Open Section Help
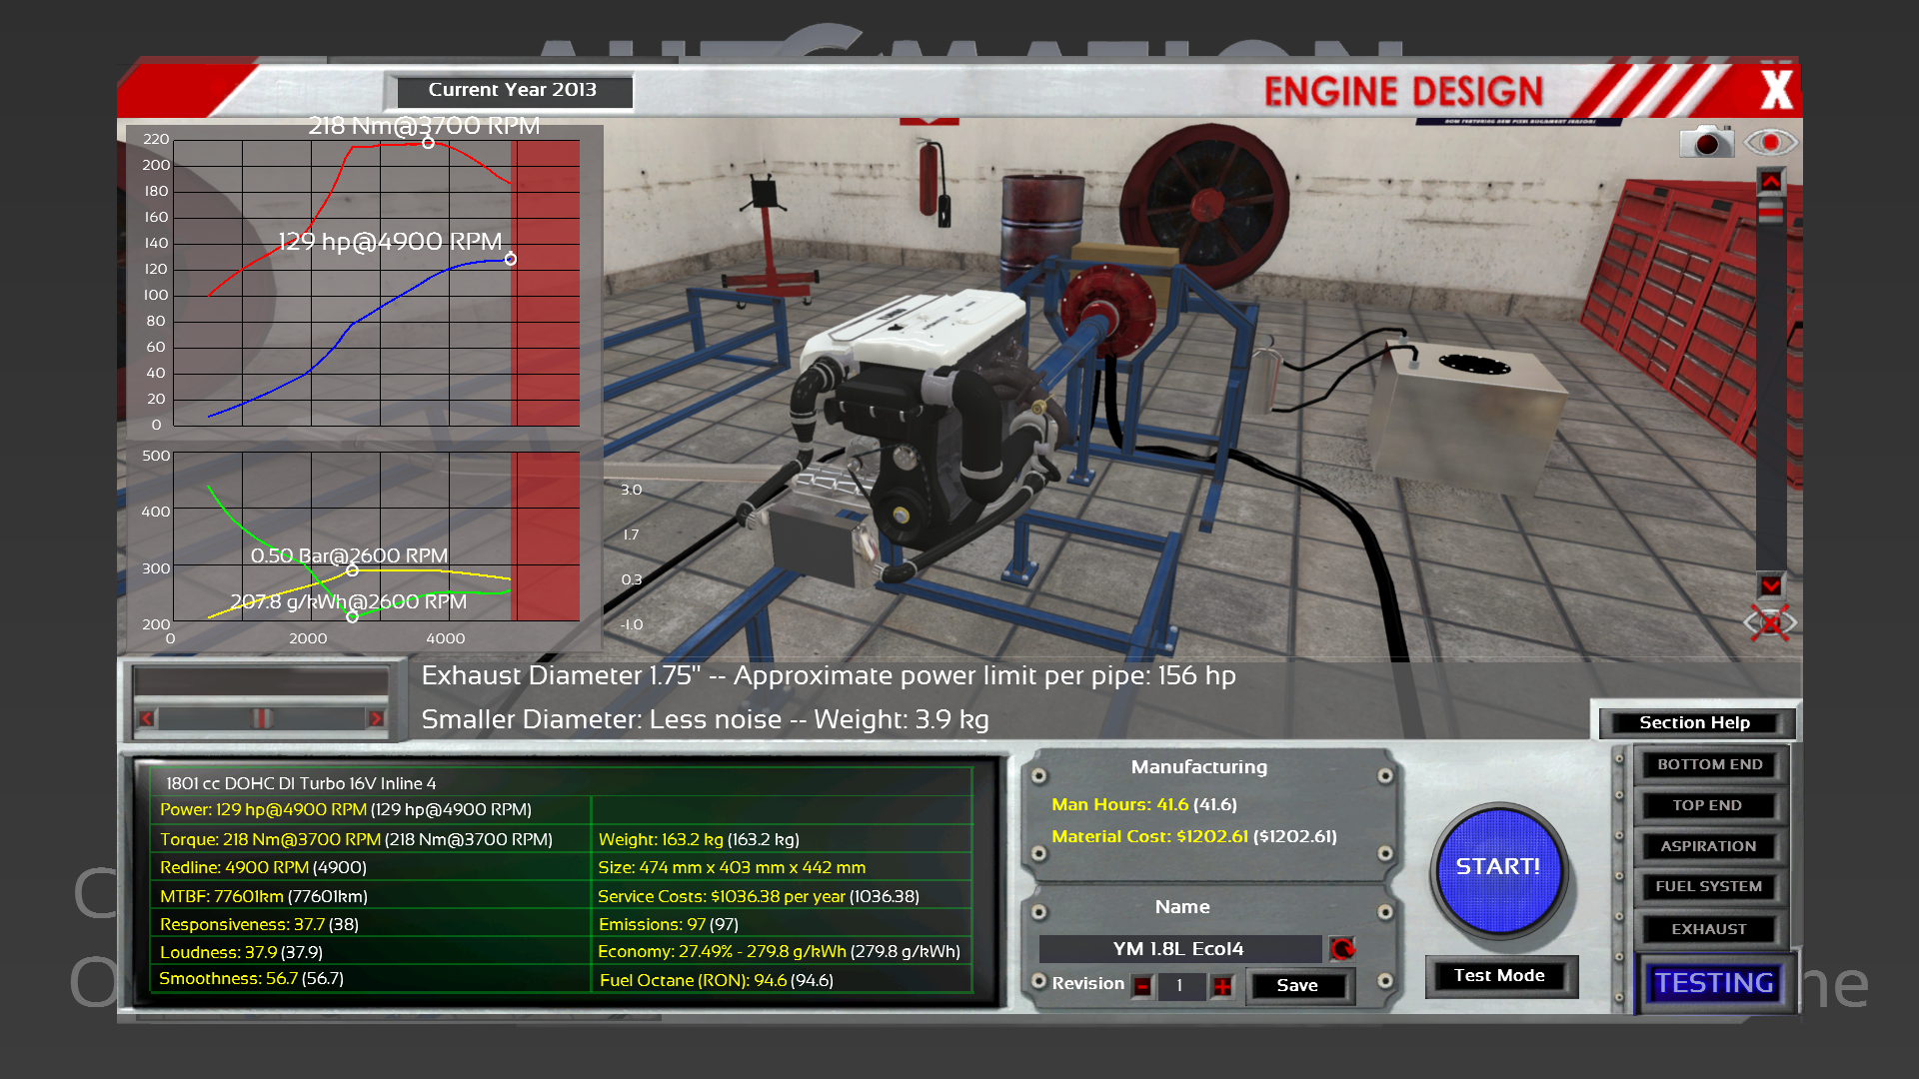 (1694, 722)
